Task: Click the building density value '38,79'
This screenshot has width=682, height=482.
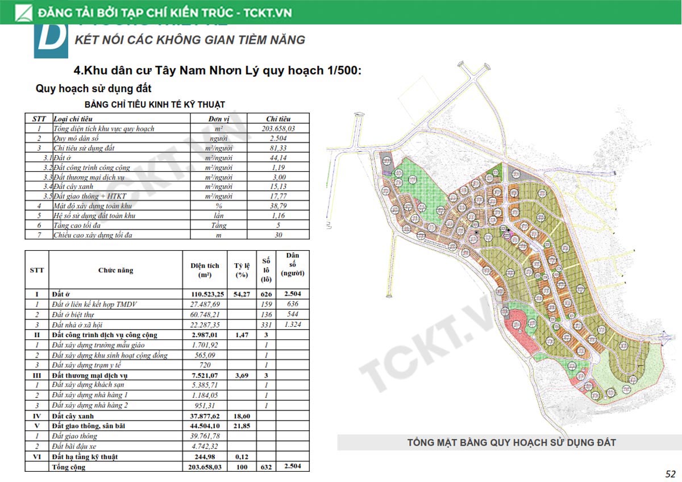Action: (x=278, y=206)
